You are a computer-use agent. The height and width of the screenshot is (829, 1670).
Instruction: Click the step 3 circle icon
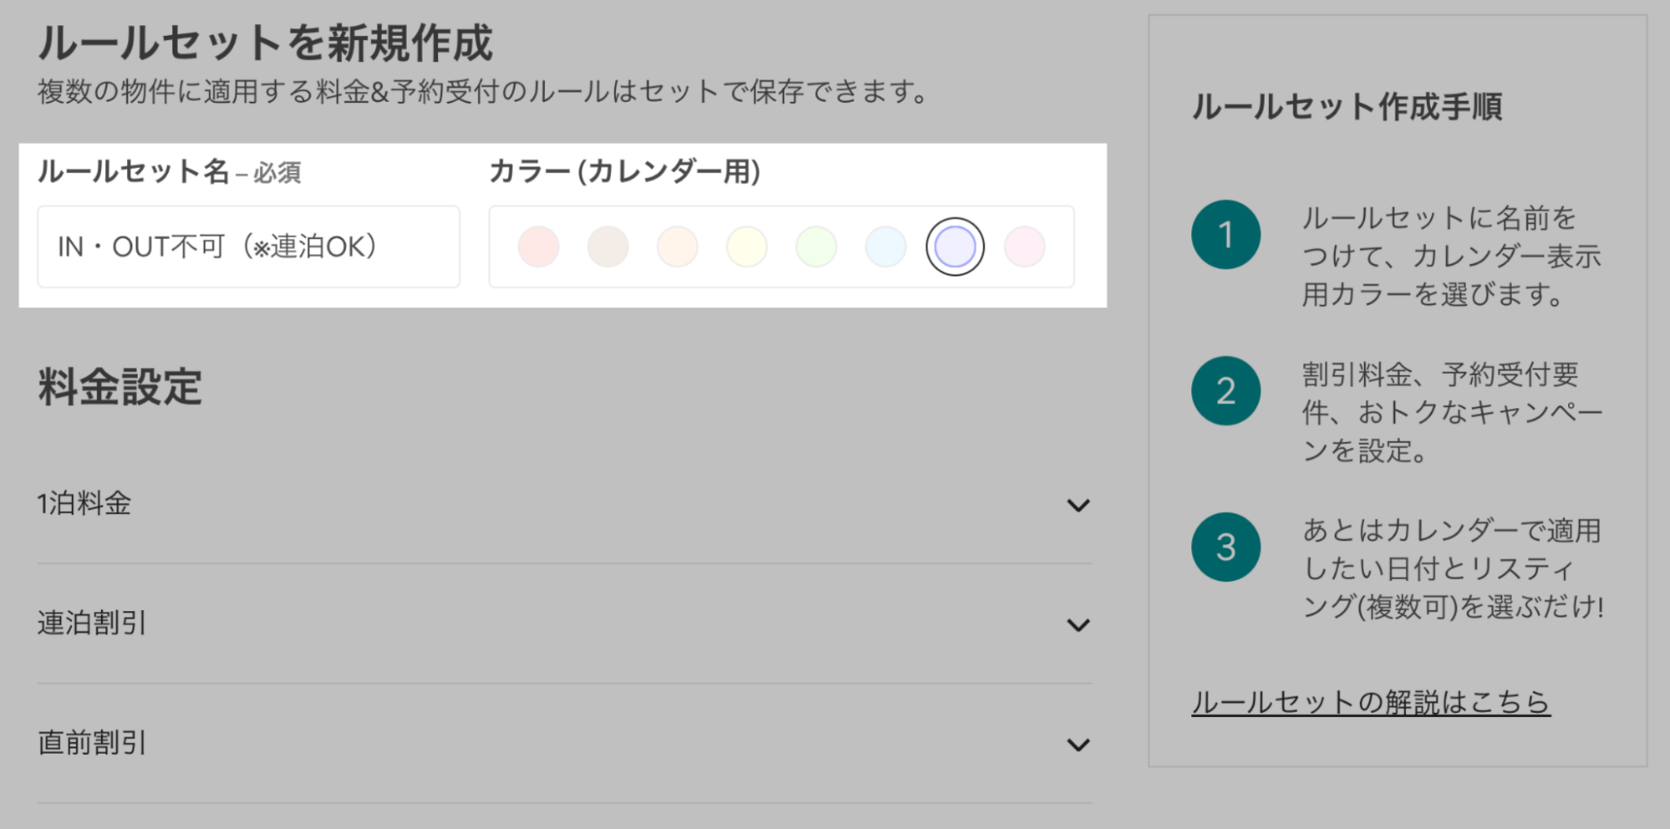tap(1225, 547)
